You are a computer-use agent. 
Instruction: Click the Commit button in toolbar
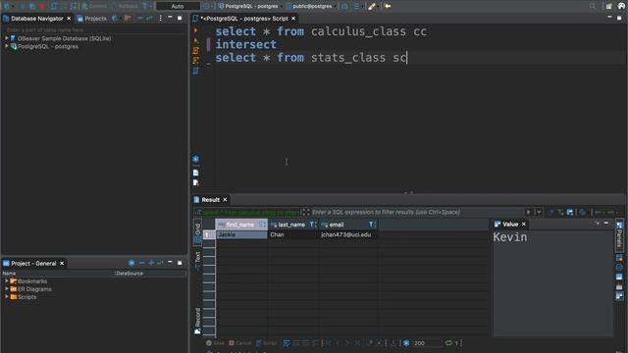pyautogui.click(x=94, y=6)
